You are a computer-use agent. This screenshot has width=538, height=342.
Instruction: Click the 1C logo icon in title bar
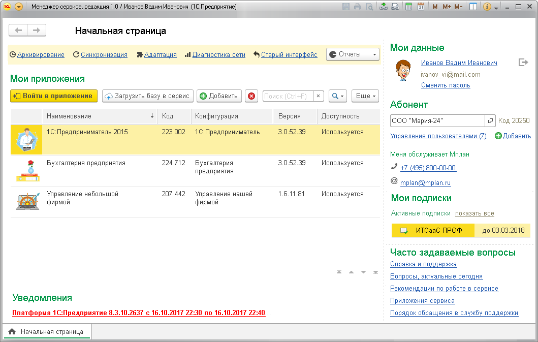coord(7,7)
